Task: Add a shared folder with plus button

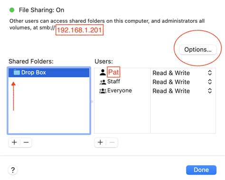Action: [x=14, y=142]
